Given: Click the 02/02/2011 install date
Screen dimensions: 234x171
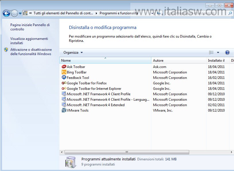Looking at the screenshot, I should (216, 105).
